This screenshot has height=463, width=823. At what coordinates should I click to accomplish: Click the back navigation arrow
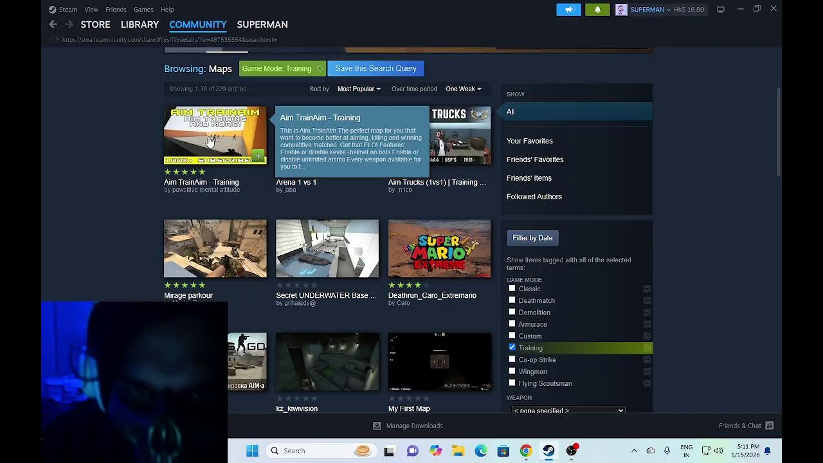click(53, 24)
